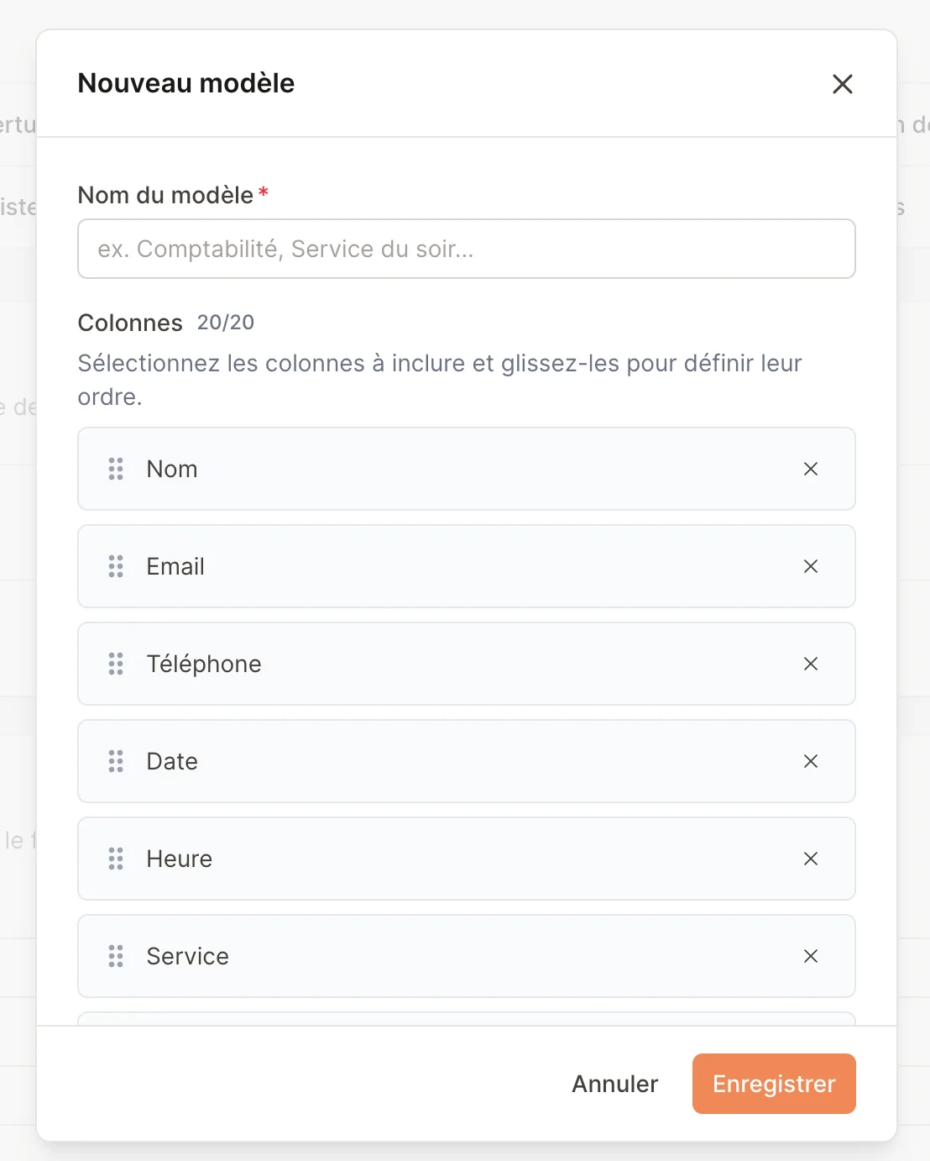The height and width of the screenshot is (1161, 930).
Task: Click the drag handle for Téléphone
Action: (116, 664)
